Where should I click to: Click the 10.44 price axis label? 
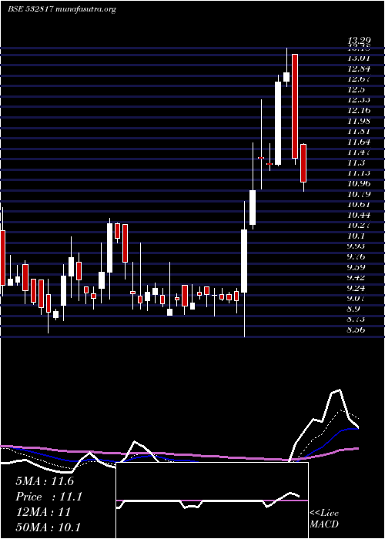(360, 215)
